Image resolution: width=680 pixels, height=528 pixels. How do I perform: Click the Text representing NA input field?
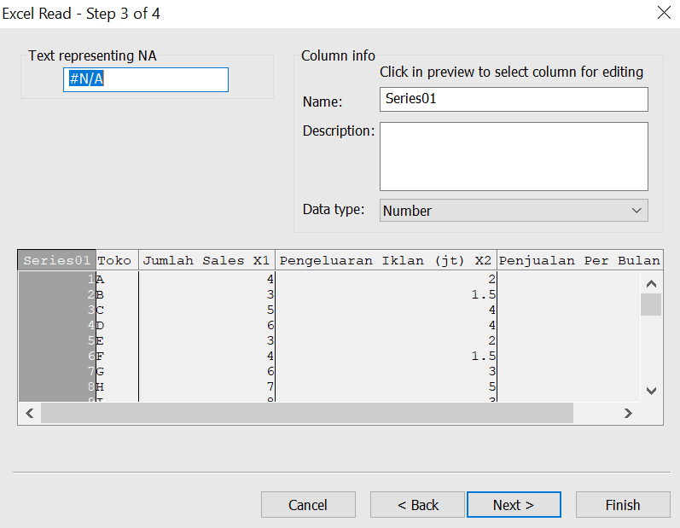(x=146, y=79)
